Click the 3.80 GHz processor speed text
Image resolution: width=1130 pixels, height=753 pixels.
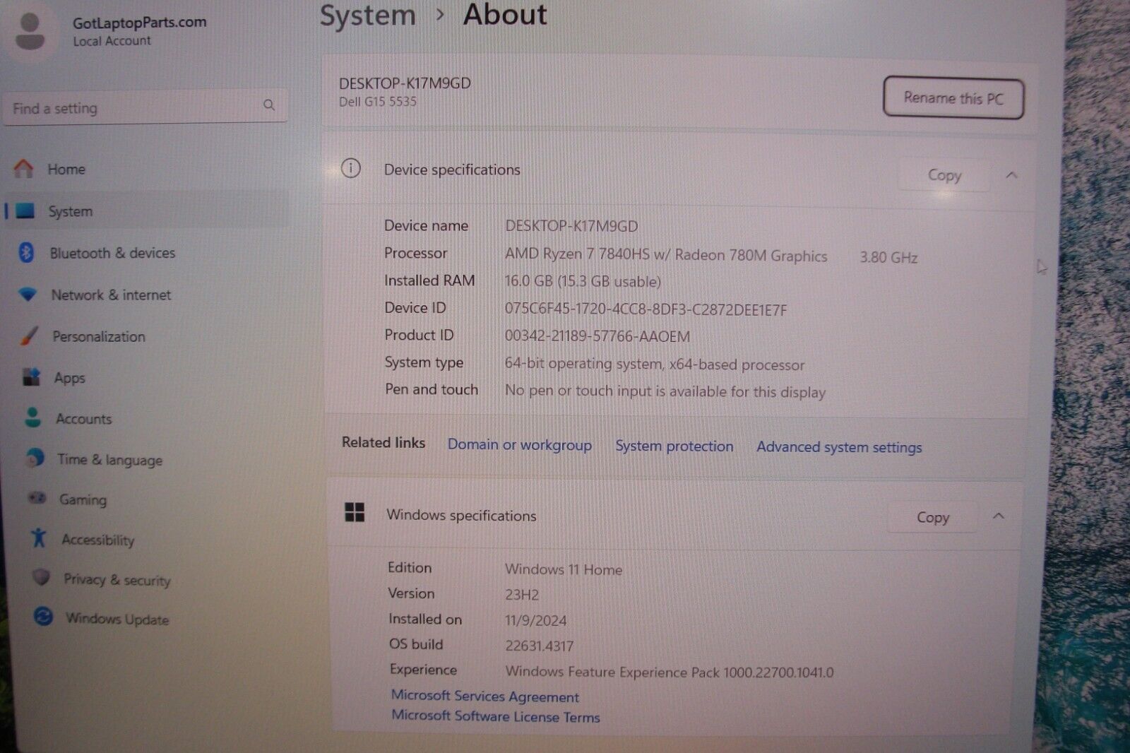click(x=888, y=258)
